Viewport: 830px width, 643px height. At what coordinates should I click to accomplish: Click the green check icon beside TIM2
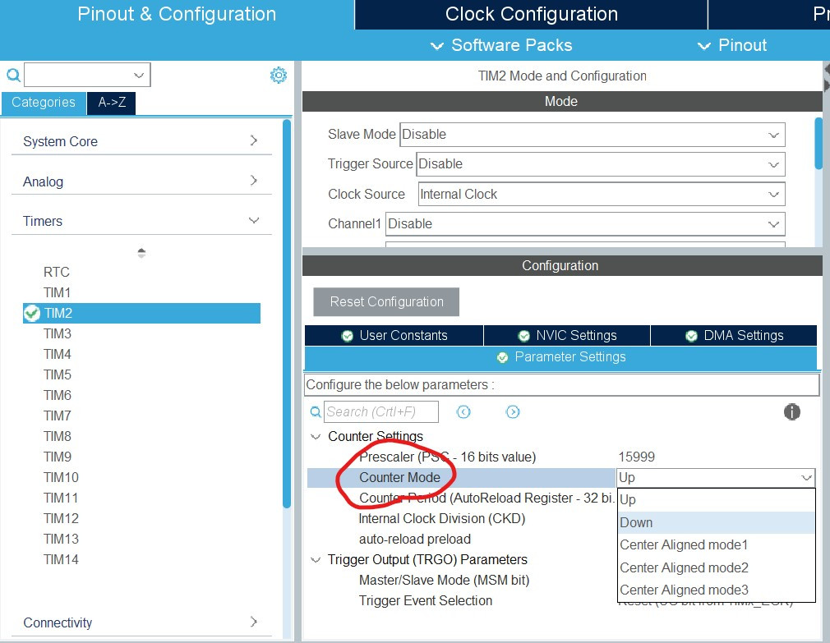(32, 313)
